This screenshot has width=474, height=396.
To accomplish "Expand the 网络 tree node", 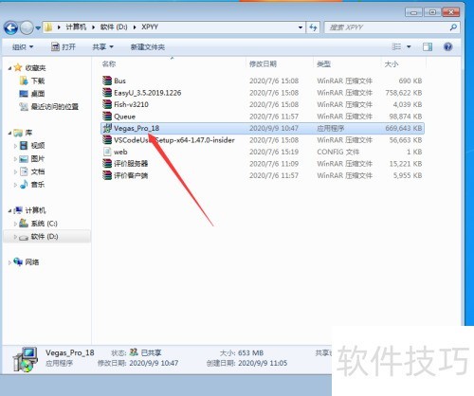I will [9, 262].
